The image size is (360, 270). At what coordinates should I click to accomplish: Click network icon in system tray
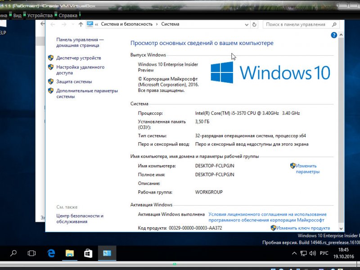[303, 253]
